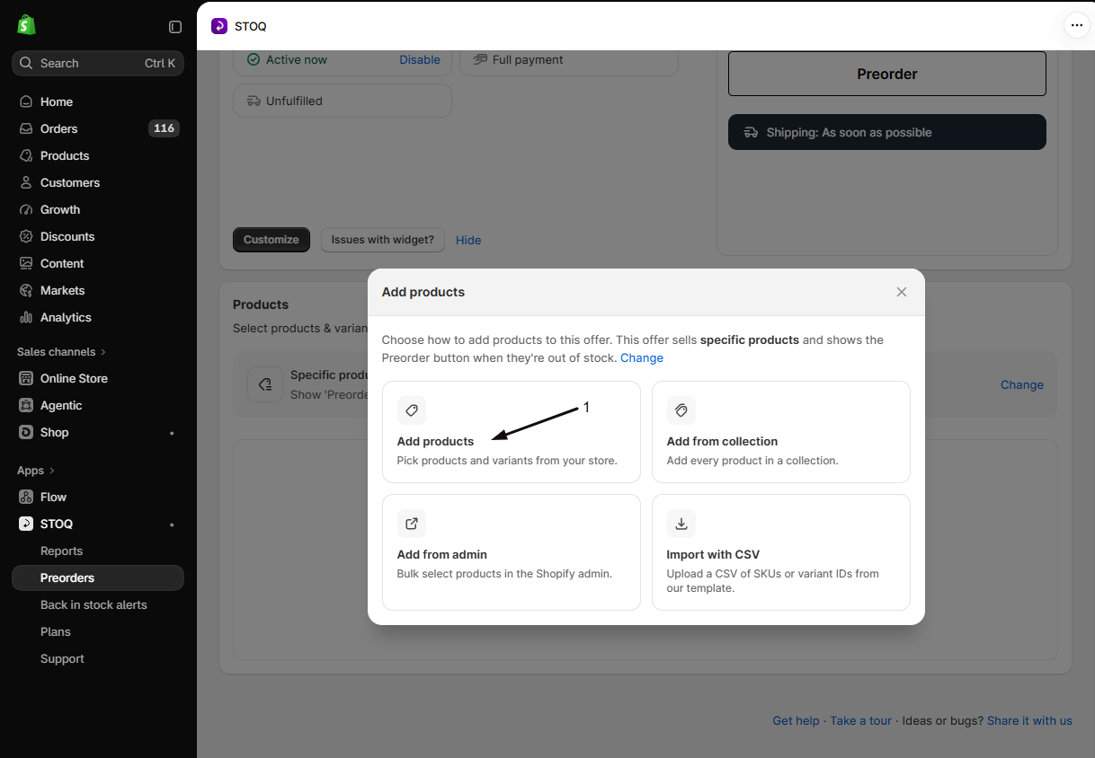1095x758 pixels.
Task: Click the STOQ app icon in sidebar
Action: pyautogui.click(x=26, y=524)
